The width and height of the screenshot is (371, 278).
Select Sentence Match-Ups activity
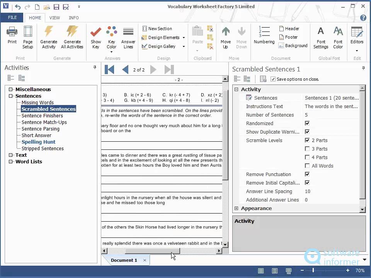pyautogui.click(x=44, y=122)
